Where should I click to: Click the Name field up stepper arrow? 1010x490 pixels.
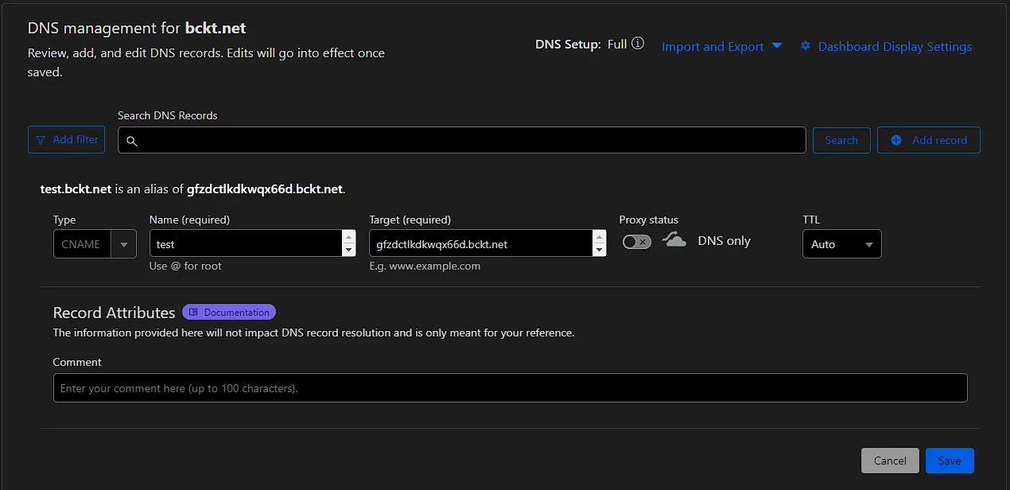coord(348,237)
